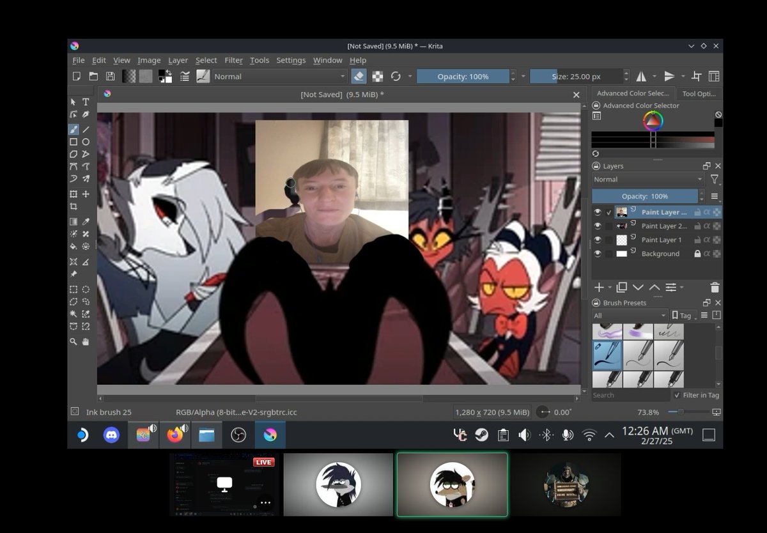The height and width of the screenshot is (533, 767).
Task: Click the Create new document icon
Action: (76, 76)
